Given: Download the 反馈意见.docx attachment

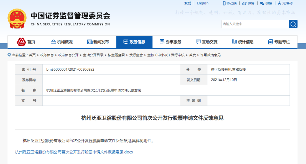Looking at the screenshot, I should point(74,152).
